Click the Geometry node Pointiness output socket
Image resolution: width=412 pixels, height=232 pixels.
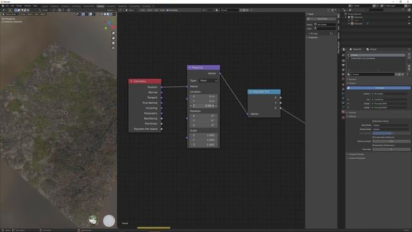pos(162,124)
